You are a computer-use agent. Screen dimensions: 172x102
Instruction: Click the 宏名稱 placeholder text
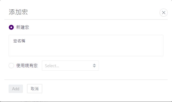tap(19, 41)
